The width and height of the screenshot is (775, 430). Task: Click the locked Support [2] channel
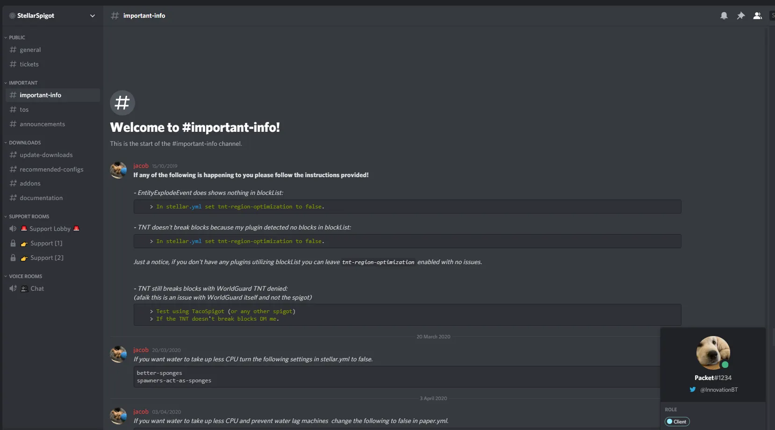47,258
